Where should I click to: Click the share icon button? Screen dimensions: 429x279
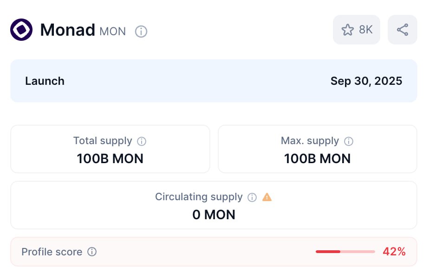click(x=403, y=30)
